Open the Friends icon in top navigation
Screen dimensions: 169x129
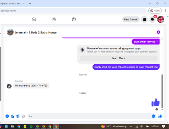[x=54, y=19]
